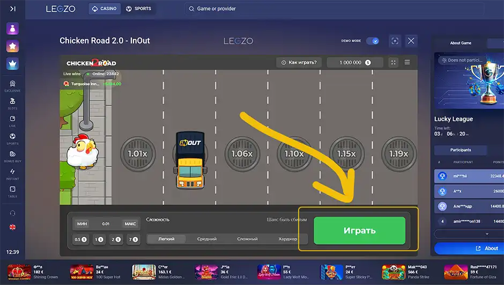Image resolution: width=504 pixels, height=285 pixels.
Task: Open the Participants tab
Action: tap(460, 150)
